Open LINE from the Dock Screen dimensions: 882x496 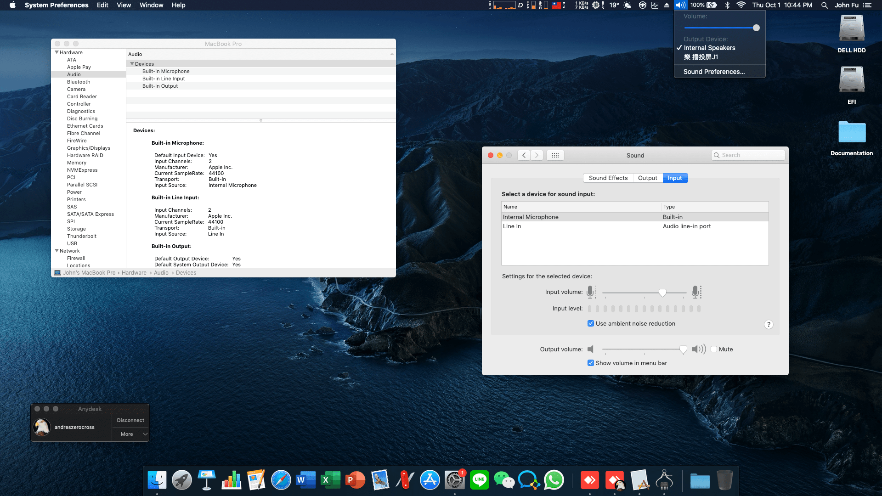[479, 480]
